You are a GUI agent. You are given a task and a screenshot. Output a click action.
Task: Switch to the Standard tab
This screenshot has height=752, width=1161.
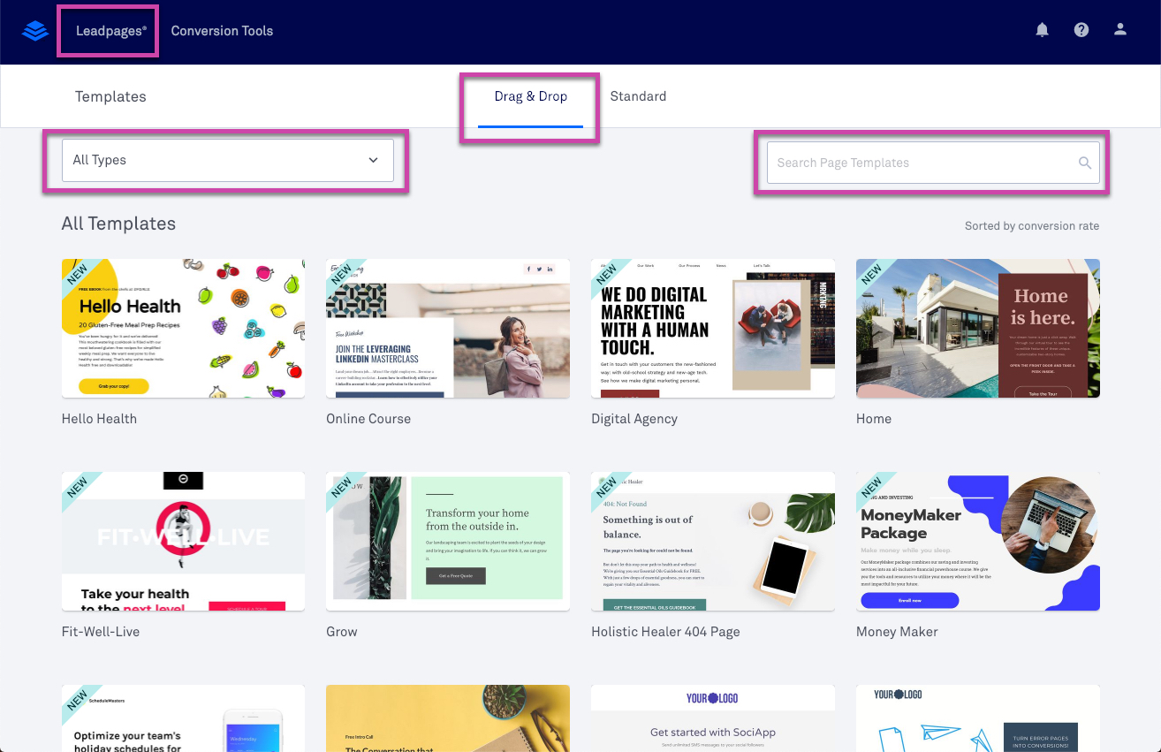point(638,96)
